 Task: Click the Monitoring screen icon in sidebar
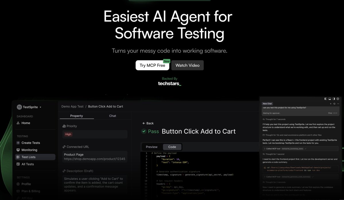point(18,150)
